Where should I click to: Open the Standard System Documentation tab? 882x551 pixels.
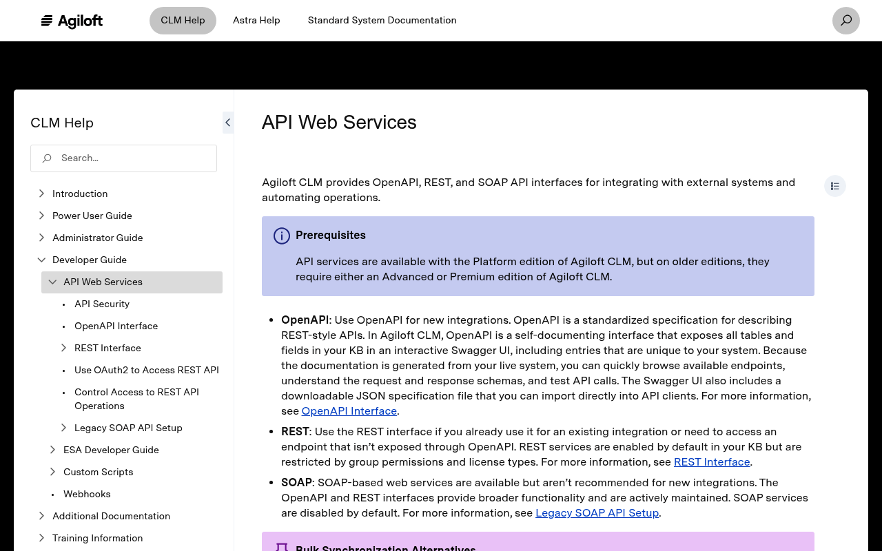[382, 21]
